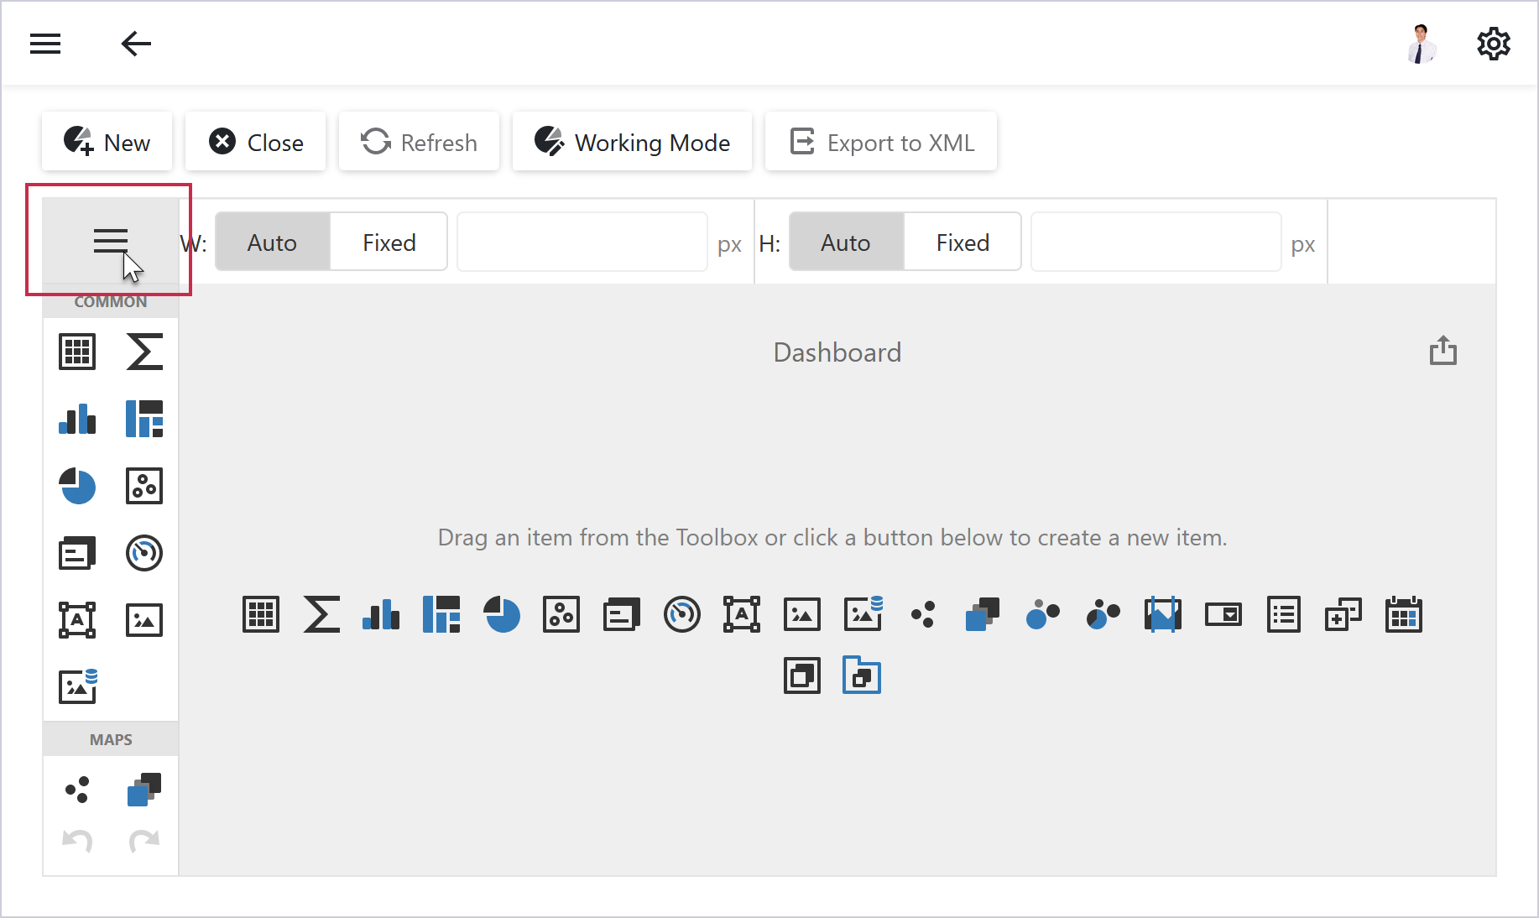Open the main navigation menu
The image size is (1539, 918).
click(45, 44)
